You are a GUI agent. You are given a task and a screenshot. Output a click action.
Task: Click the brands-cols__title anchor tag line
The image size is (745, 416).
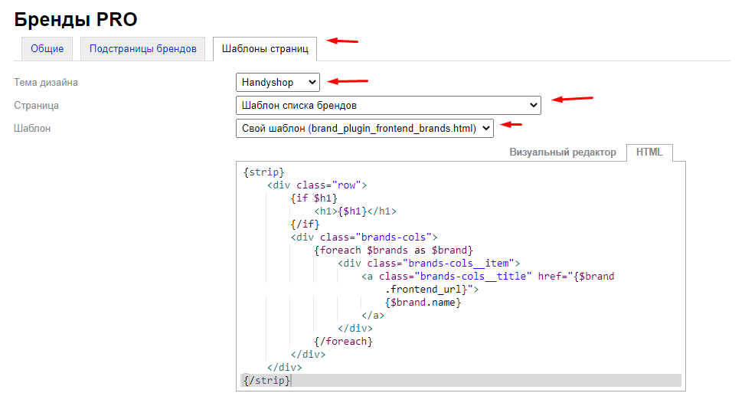(488, 276)
